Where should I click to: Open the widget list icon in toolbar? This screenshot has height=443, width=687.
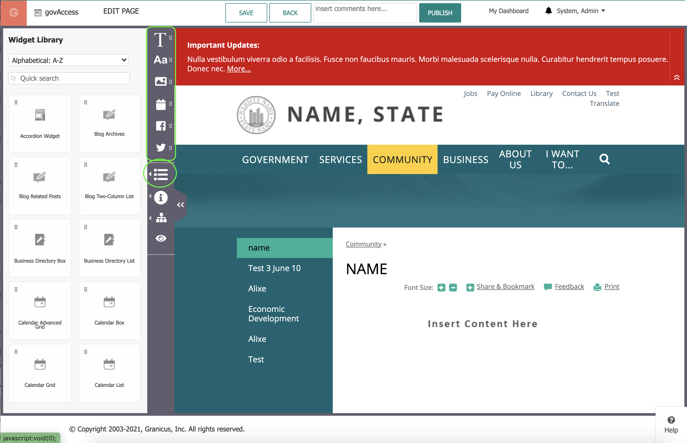(161, 174)
